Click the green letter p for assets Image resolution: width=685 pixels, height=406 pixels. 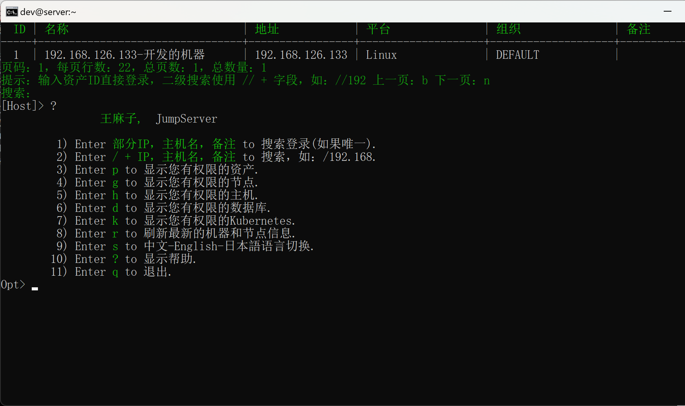115,170
